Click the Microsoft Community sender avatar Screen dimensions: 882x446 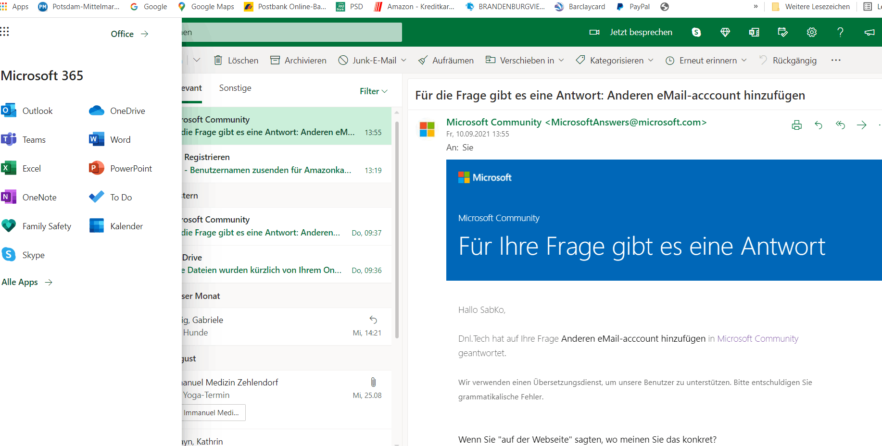(427, 129)
